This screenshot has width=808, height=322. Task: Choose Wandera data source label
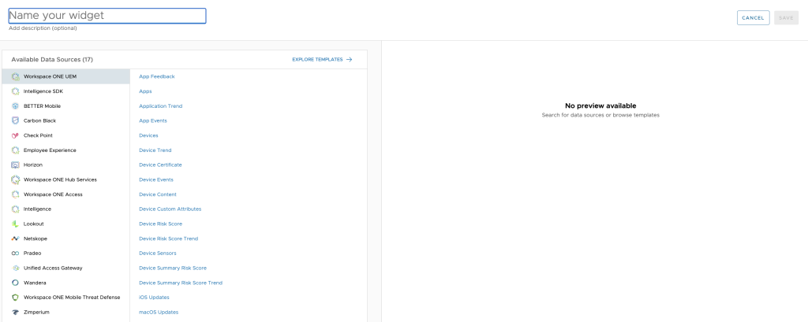tap(34, 283)
